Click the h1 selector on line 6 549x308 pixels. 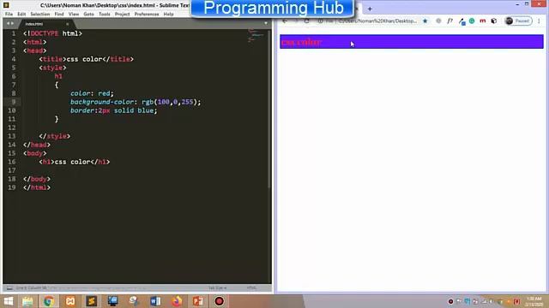tap(58, 76)
